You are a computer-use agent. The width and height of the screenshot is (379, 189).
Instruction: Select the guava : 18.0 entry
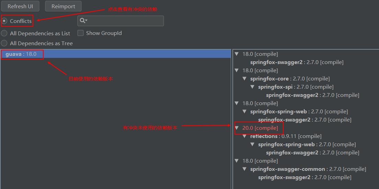coord(116,54)
